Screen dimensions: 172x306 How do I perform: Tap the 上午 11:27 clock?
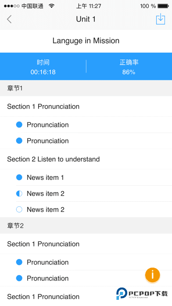point(89,6)
